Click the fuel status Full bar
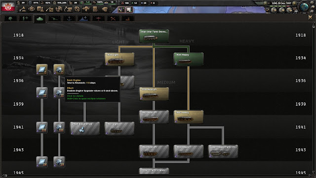 [86, 2]
